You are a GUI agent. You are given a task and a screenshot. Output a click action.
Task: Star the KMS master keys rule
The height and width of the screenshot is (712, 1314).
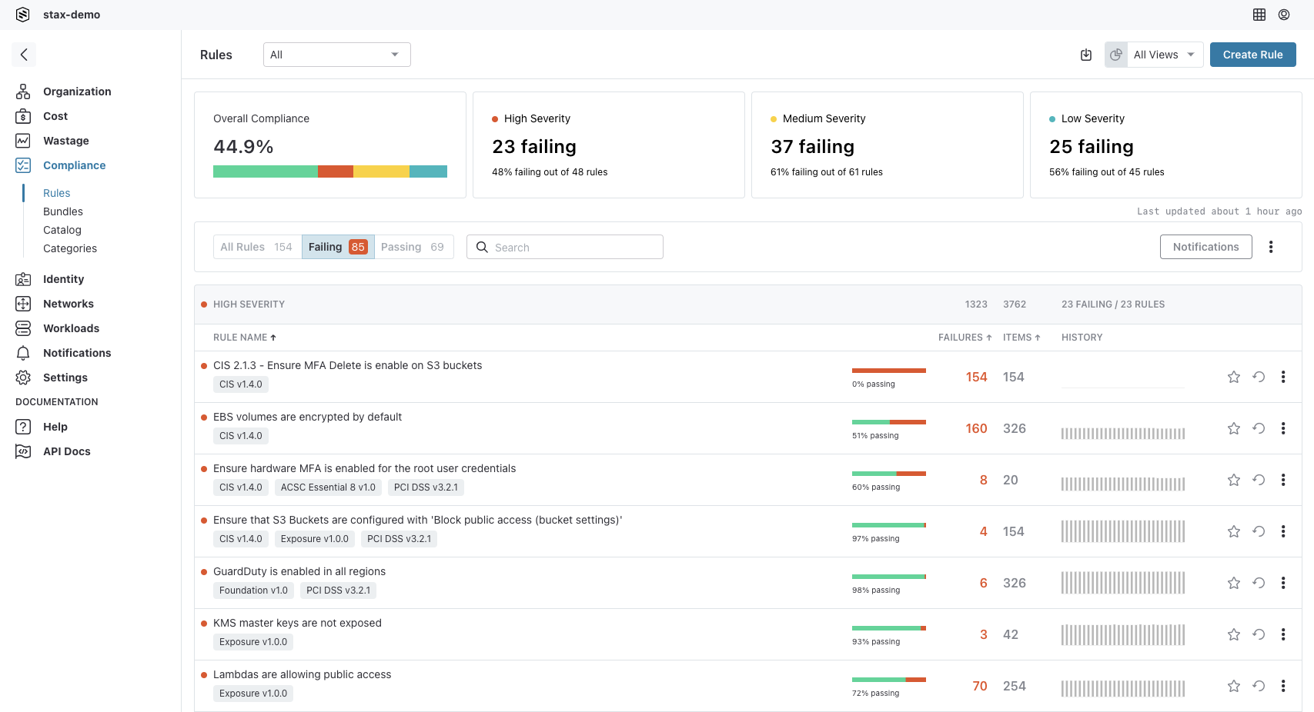click(x=1234, y=634)
